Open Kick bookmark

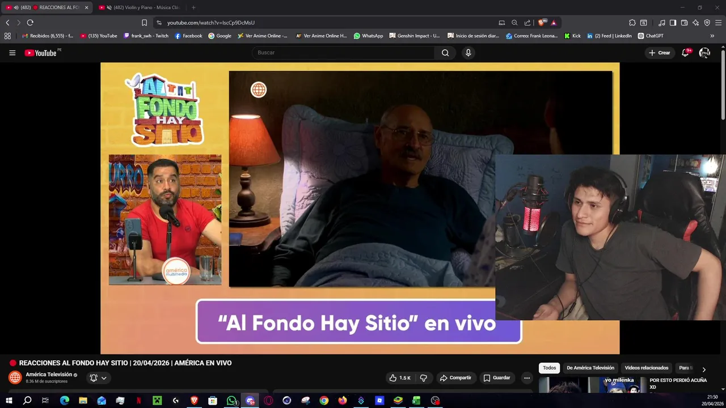[x=572, y=36]
